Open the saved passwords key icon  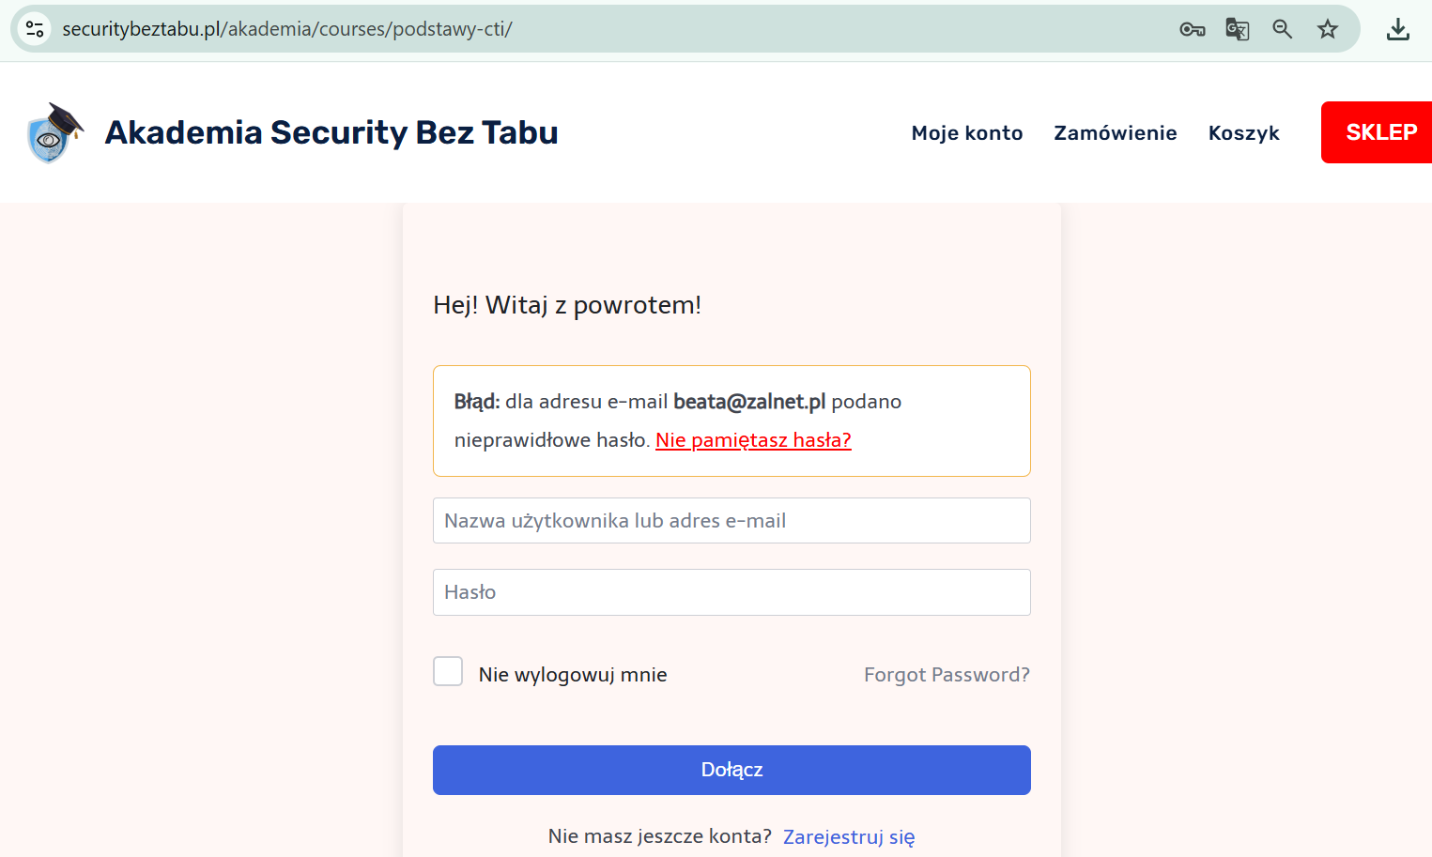1192,29
